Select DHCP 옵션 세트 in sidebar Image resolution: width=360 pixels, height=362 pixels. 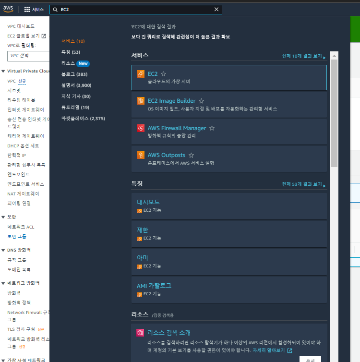23,146
